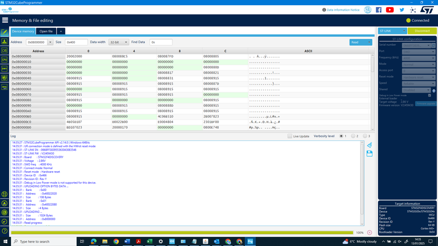Refresh the ST-LINK serial number list
This screenshot has height=246, width=438.
(x=434, y=45)
